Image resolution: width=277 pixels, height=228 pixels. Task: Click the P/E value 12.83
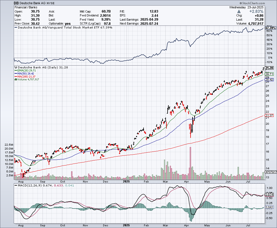(154, 11)
